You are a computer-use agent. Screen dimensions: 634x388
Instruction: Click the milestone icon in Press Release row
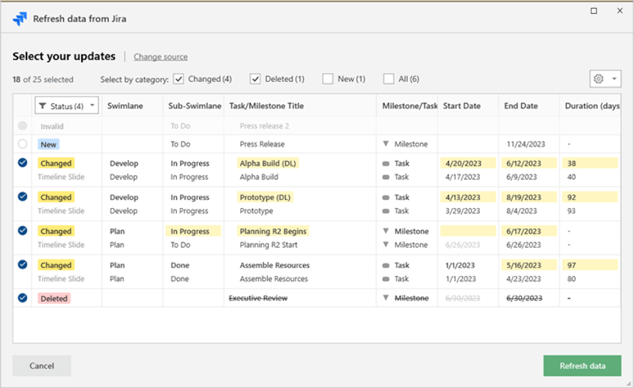click(386, 145)
